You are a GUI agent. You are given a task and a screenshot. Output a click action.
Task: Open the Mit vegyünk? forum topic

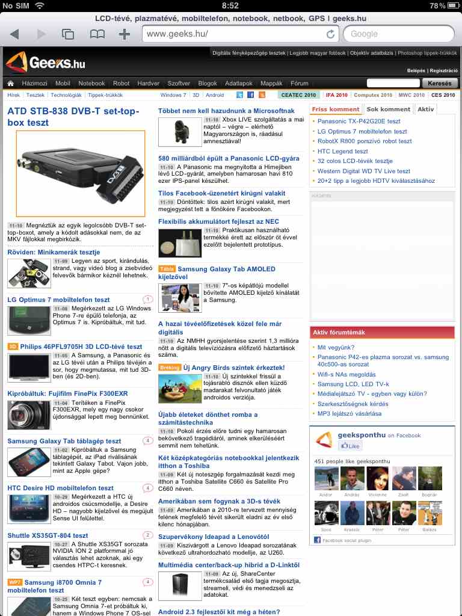[x=336, y=347]
